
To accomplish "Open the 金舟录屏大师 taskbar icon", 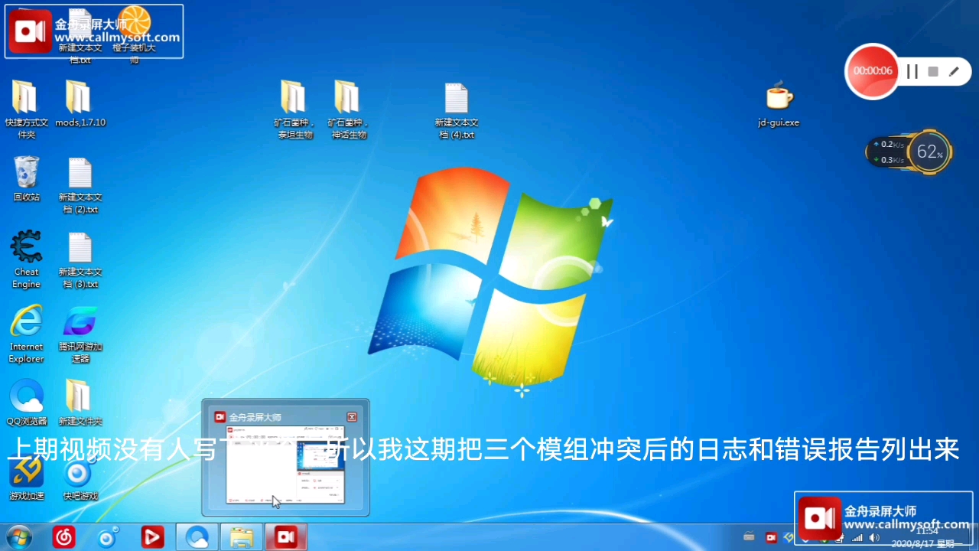I will (x=286, y=537).
